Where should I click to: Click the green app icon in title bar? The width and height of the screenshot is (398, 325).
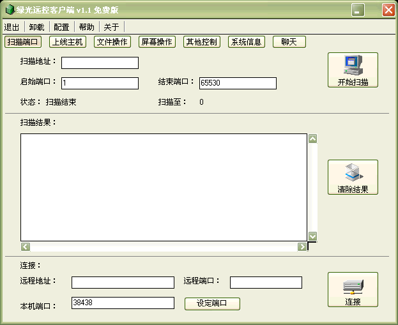(10, 10)
